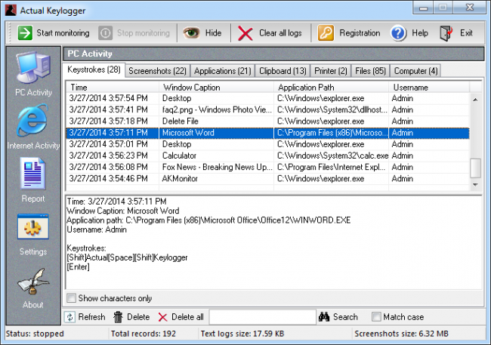This screenshot has height=345, width=491.
Task: Click the scroll up arrow in log list
Action: click(x=475, y=100)
